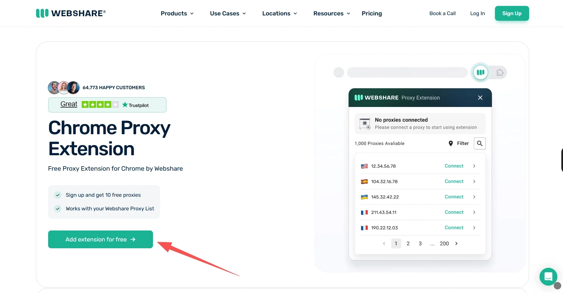This screenshot has width=563, height=293.
Task: Click the puzzle piece extensions icon
Action: 500,72
